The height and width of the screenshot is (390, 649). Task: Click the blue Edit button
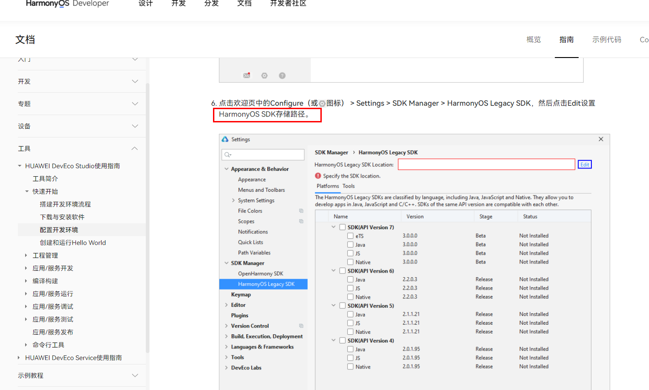click(585, 164)
